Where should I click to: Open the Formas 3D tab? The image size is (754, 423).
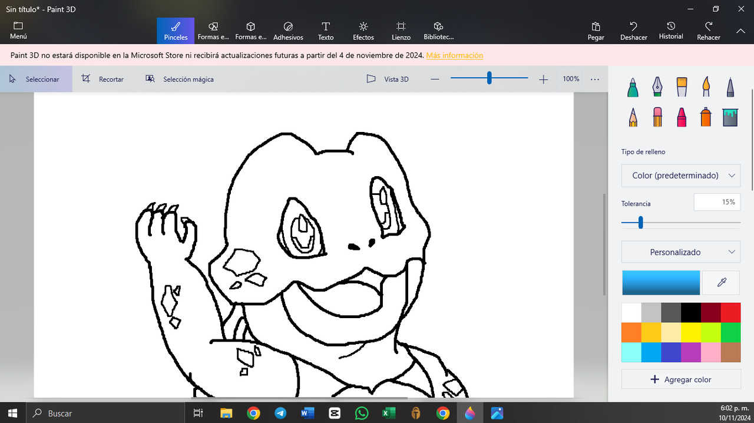(x=250, y=31)
